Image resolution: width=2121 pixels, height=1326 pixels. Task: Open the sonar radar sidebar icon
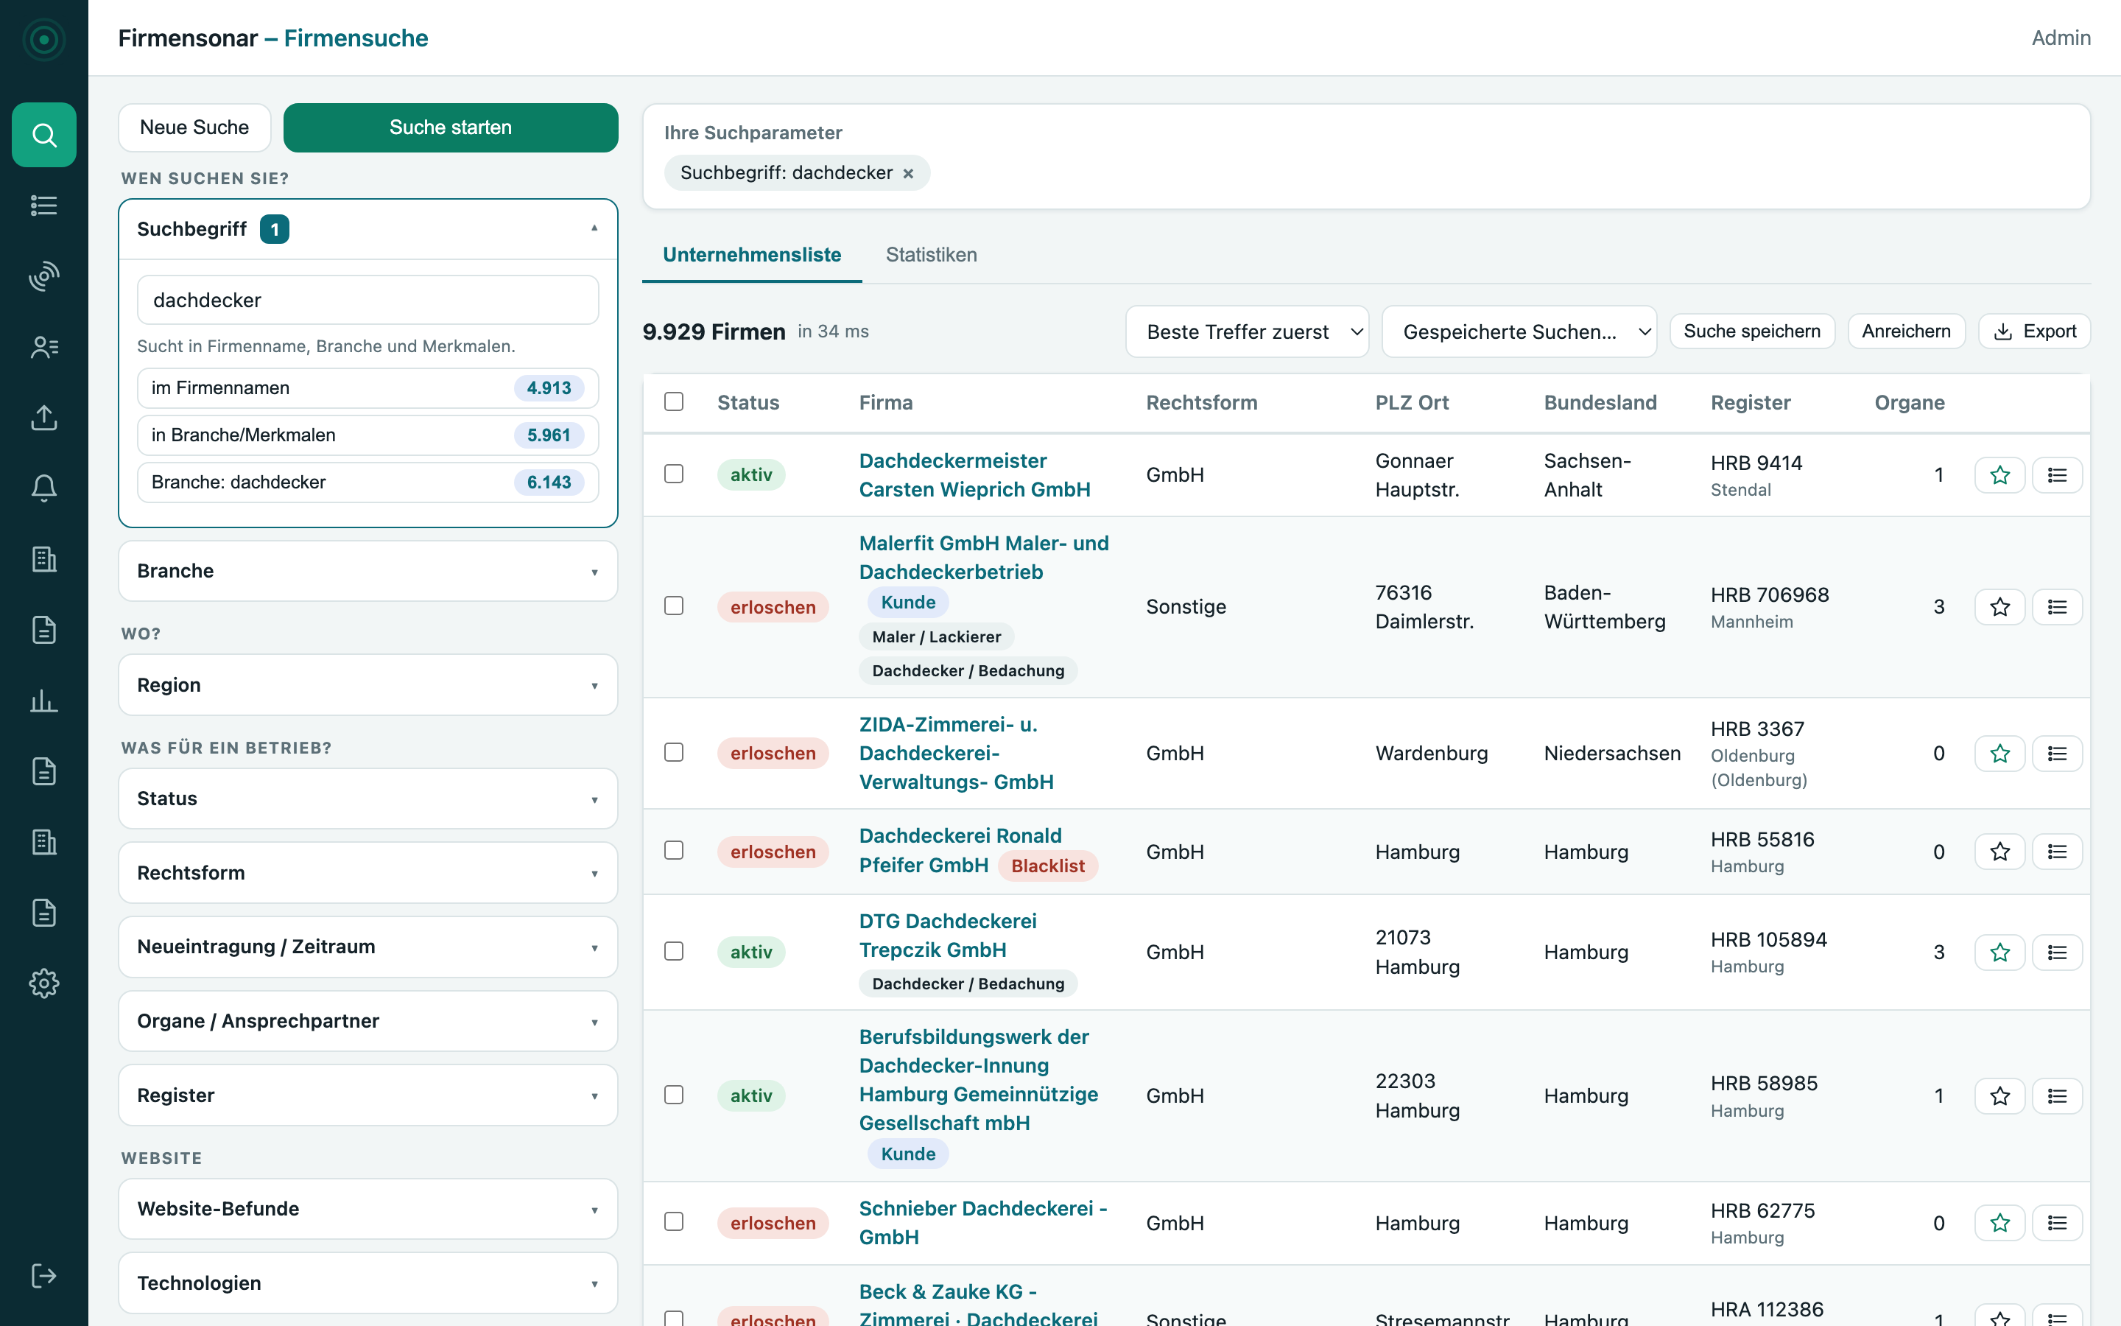44,276
